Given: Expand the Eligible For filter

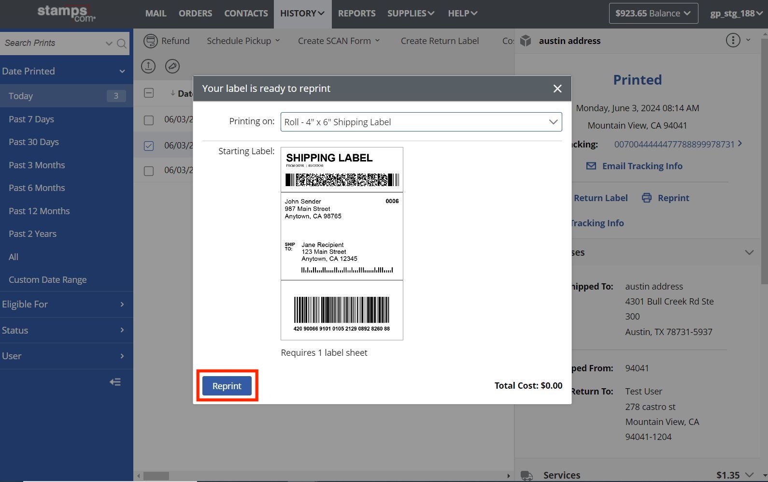Looking at the screenshot, I should (x=66, y=304).
